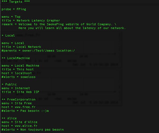Click the 'host = localhost' entry
Image resolution: width=159 pixels, height=133 pixels.
pos(17,73)
